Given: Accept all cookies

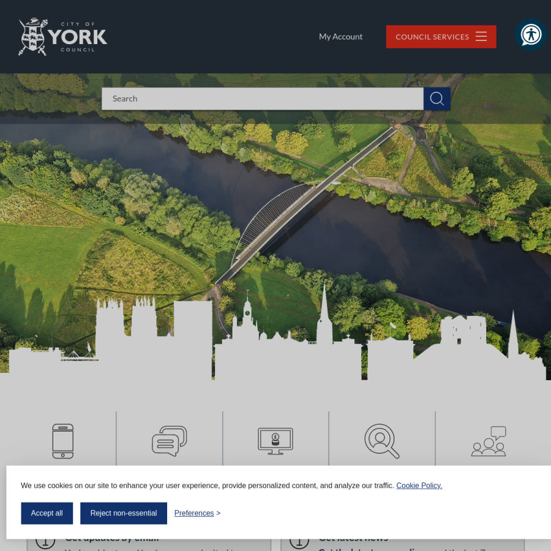Looking at the screenshot, I should coord(47,513).
